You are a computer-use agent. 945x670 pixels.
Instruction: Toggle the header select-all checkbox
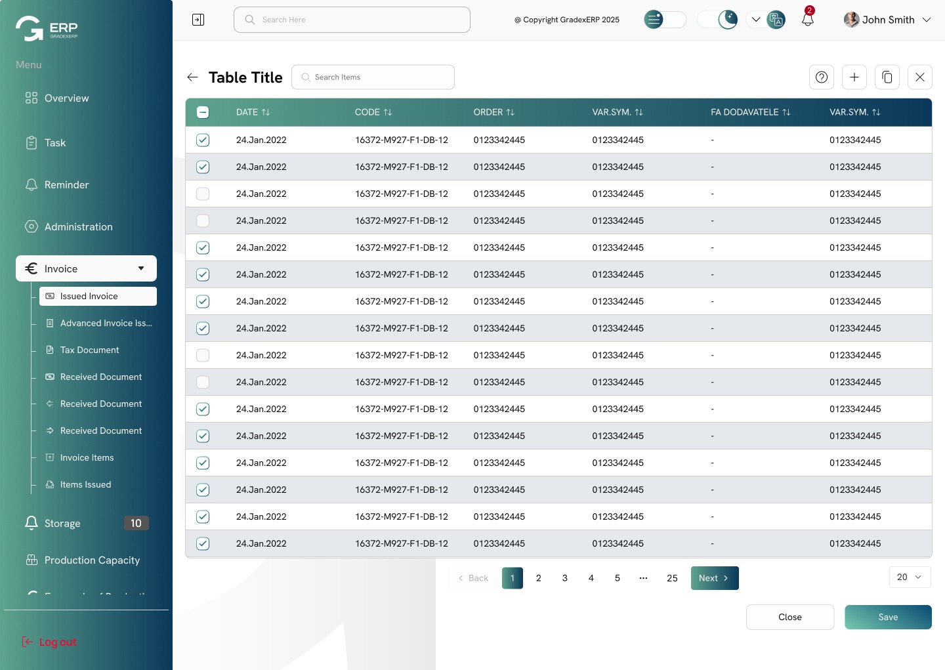pyautogui.click(x=203, y=112)
